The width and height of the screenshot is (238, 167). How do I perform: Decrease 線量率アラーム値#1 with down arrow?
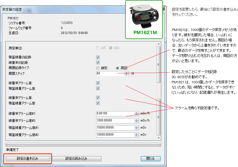[x=137, y=115]
